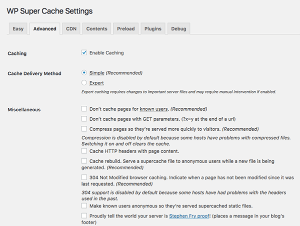Enable the Compress pages checkbox
This screenshot has width=300, height=226.
(x=84, y=129)
